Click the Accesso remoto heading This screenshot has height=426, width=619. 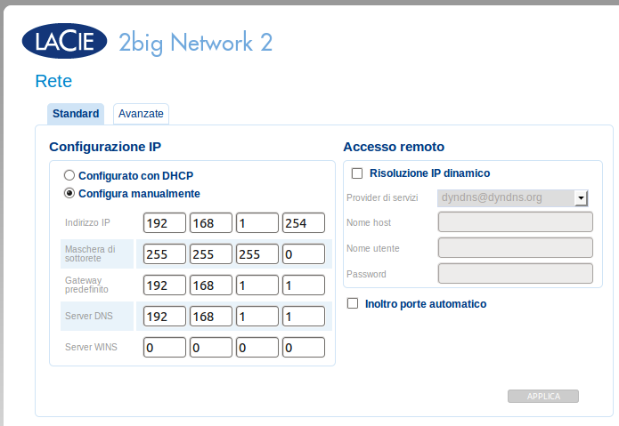click(x=394, y=147)
